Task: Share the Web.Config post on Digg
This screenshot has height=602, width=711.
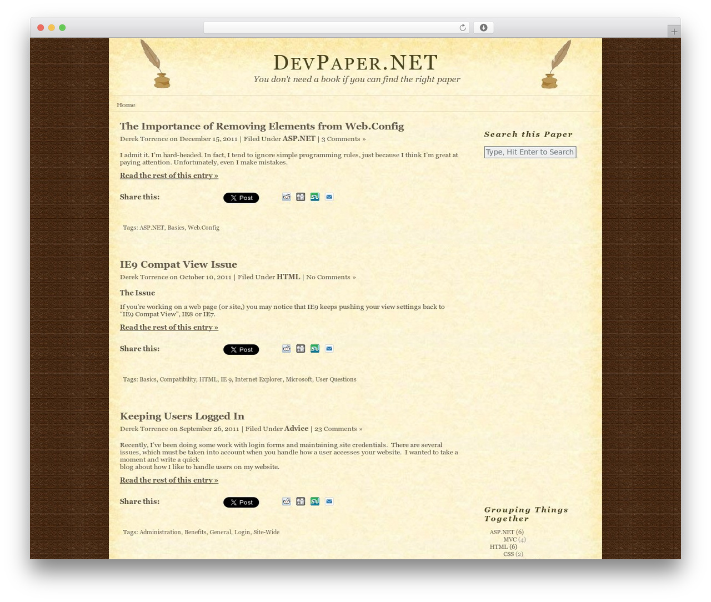Action: 301,197
